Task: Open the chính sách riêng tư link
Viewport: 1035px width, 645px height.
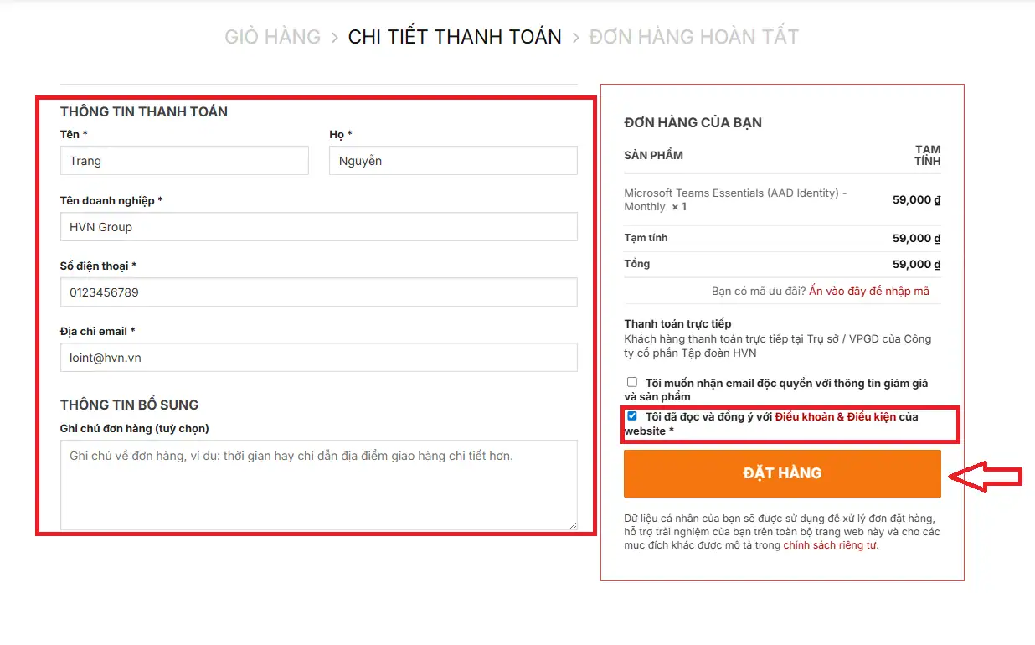Action: click(830, 545)
